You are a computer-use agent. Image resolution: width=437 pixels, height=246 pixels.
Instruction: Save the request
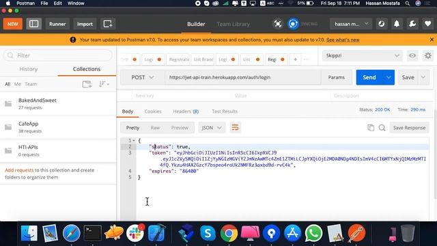tap(408, 77)
